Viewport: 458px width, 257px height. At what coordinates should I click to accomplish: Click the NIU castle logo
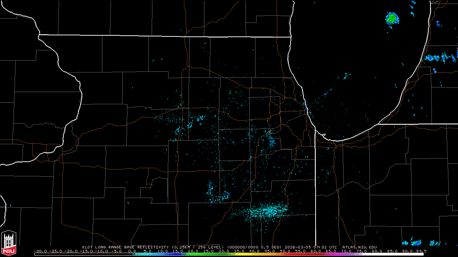pyautogui.click(x=9, y=243)
